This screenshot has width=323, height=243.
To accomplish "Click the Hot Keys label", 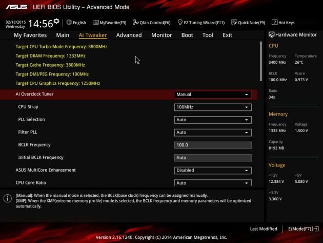I will 286,23.
